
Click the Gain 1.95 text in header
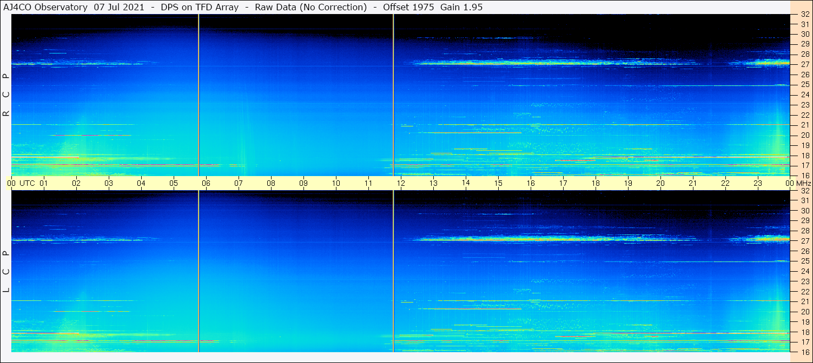coord(461,7)
